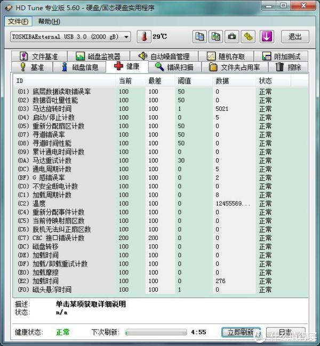Viewport: 320px width, 346px height.
Task: Select row 加载摩擦
Action: tap(161, 272)
